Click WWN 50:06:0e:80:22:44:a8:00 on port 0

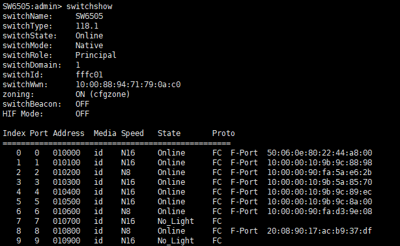[320, 153]
